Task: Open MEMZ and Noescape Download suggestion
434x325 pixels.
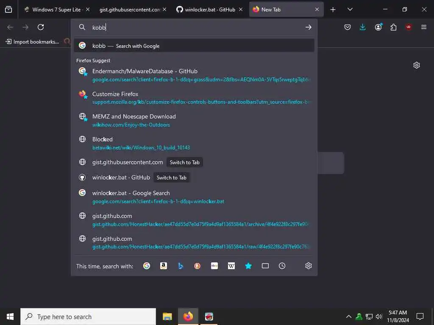Action: click(x=194, y=121)
